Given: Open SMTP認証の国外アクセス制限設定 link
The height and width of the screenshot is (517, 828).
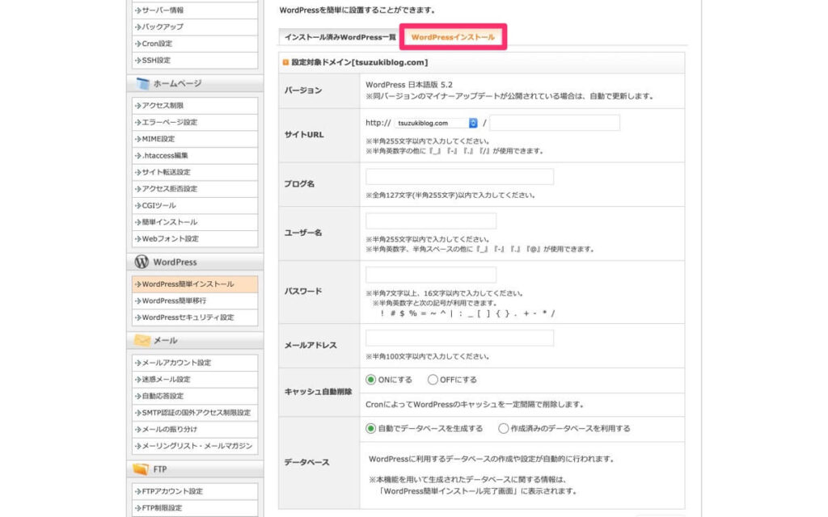Looking at the screenshot, I should [x=195, y=413].
